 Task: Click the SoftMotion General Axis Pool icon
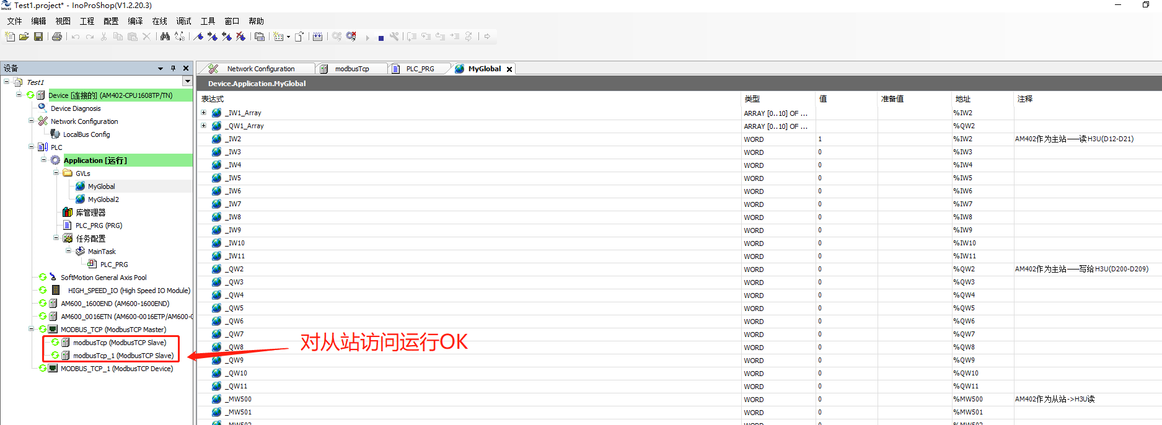(x=53, y=277)
